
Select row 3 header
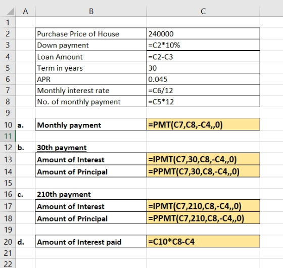[8, 45]
